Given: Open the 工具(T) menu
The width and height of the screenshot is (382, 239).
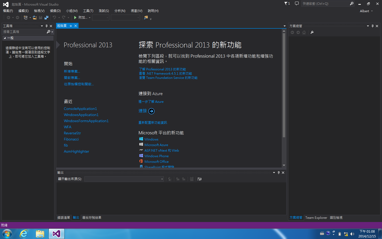Looking at the screenshot, I should [x=88, y=11].
